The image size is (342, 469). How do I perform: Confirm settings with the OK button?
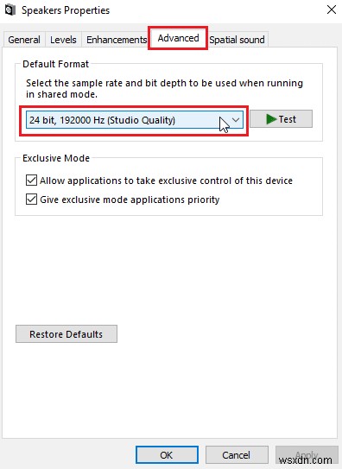(167, 455)
